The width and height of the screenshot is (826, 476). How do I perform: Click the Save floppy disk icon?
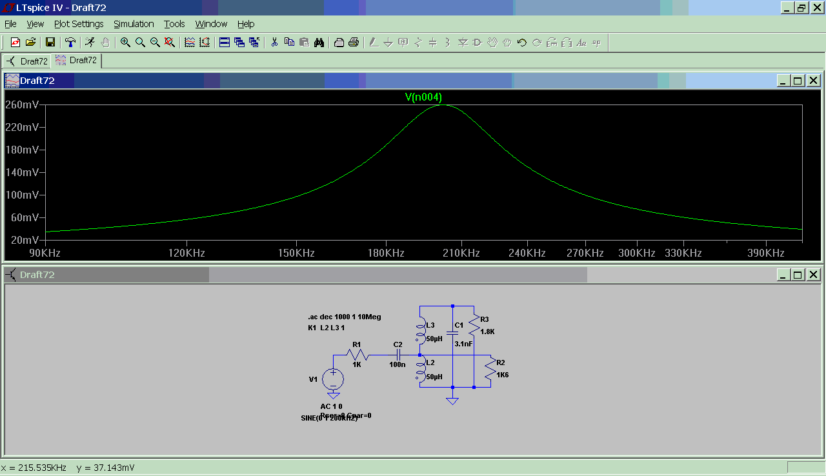point(50,43)
